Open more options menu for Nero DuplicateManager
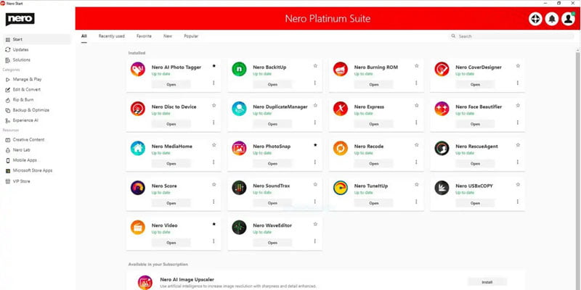Screen dimensions: 581x290 coord(315,123)
